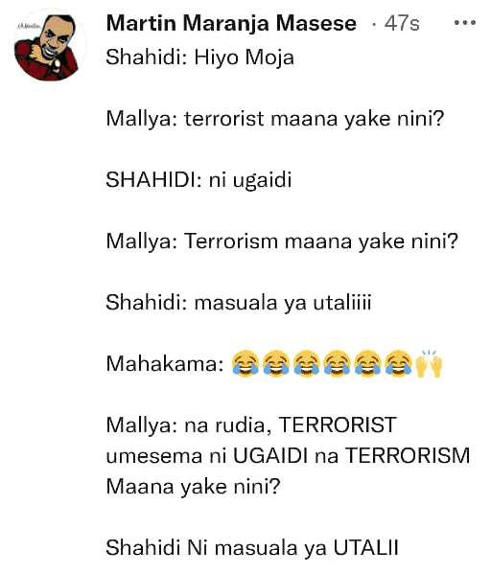Open Martin Maranja Masese's profile avatar
The height and width of the screenshot is (574, 491).
(50, 45)
